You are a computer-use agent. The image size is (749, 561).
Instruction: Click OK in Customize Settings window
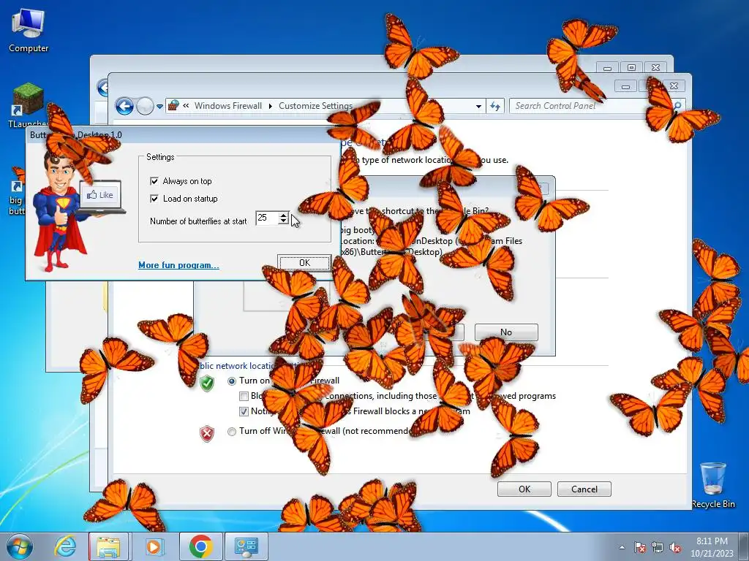pyautogui.click(x=524, y=489)
